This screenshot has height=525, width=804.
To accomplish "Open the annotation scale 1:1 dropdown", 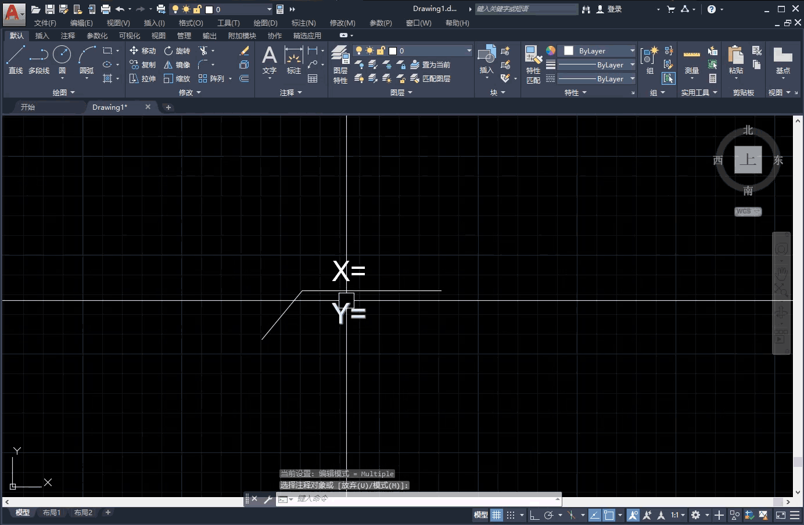I will pyautogui.click(x=676, y=515).
